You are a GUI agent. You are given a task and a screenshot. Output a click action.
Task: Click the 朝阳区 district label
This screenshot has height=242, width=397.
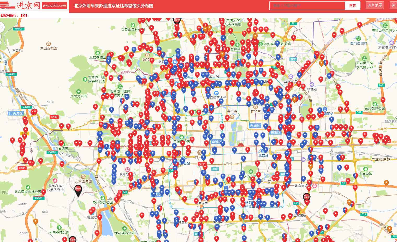[276, 132]
